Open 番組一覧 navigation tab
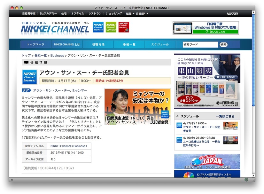 click(x=129, y=44)
